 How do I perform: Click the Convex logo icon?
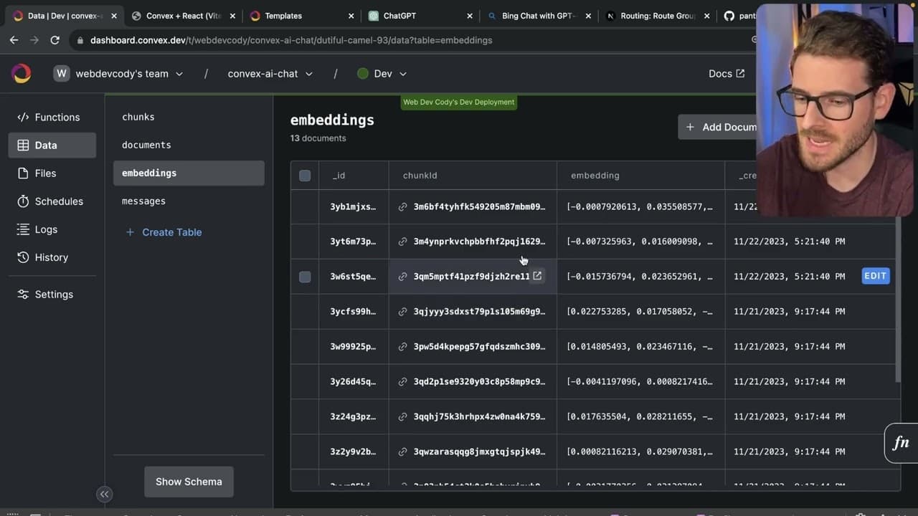(x=22, y=73)
